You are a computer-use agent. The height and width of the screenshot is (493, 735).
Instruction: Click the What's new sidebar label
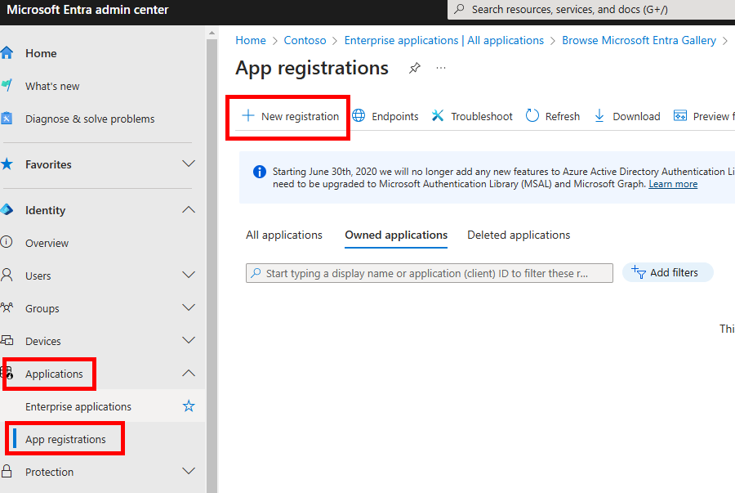(52, 87)
